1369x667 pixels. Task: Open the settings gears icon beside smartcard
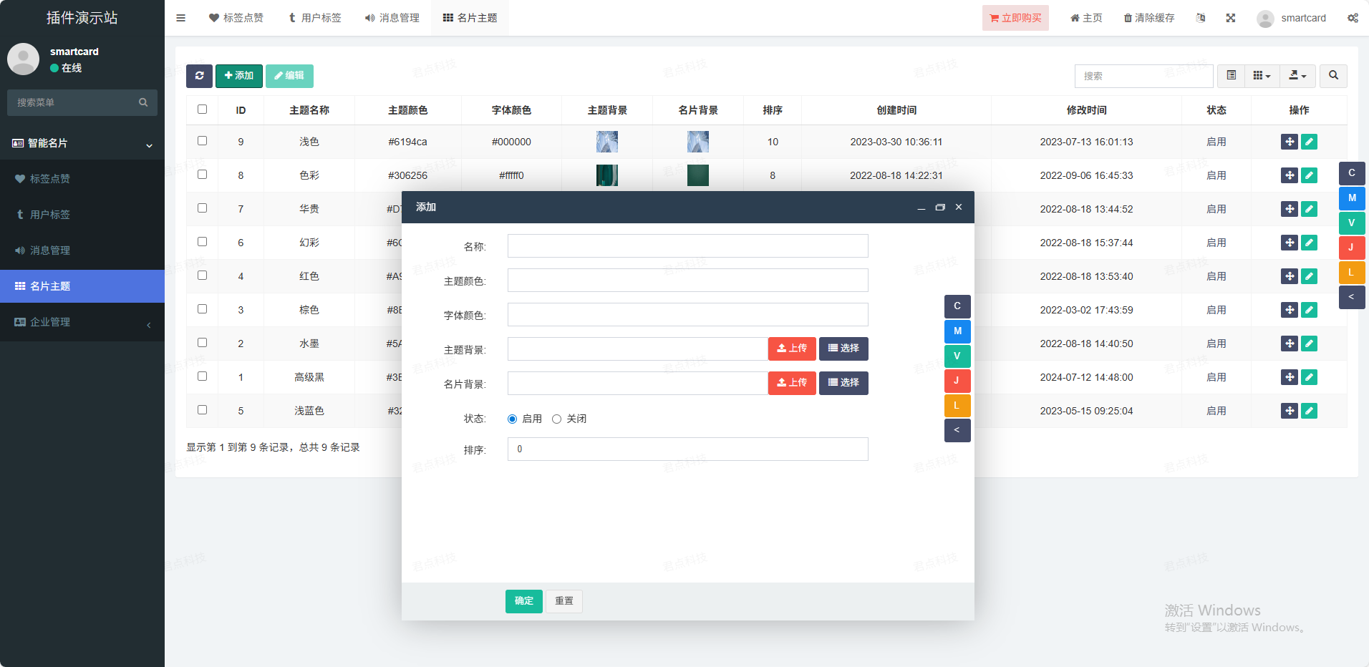click(x=1353, y=18)
